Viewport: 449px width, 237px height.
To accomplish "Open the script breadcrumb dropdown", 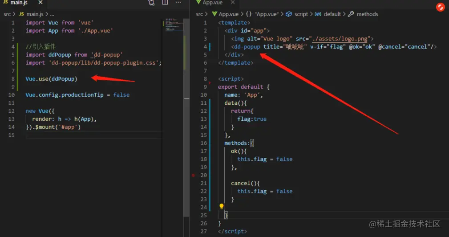I will pos(301,14).
